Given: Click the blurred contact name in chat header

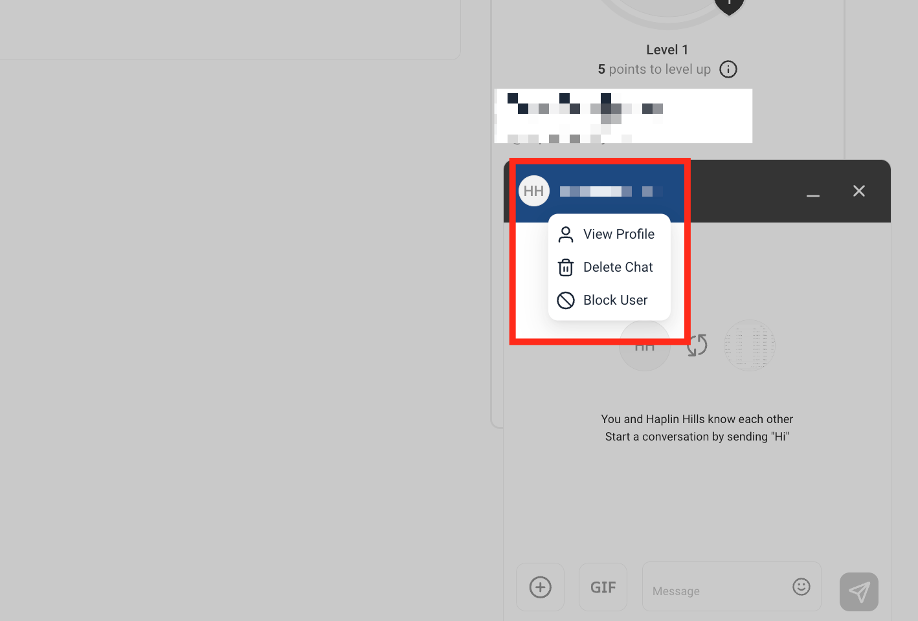Looking at the screenshot, I should (611, 191).
